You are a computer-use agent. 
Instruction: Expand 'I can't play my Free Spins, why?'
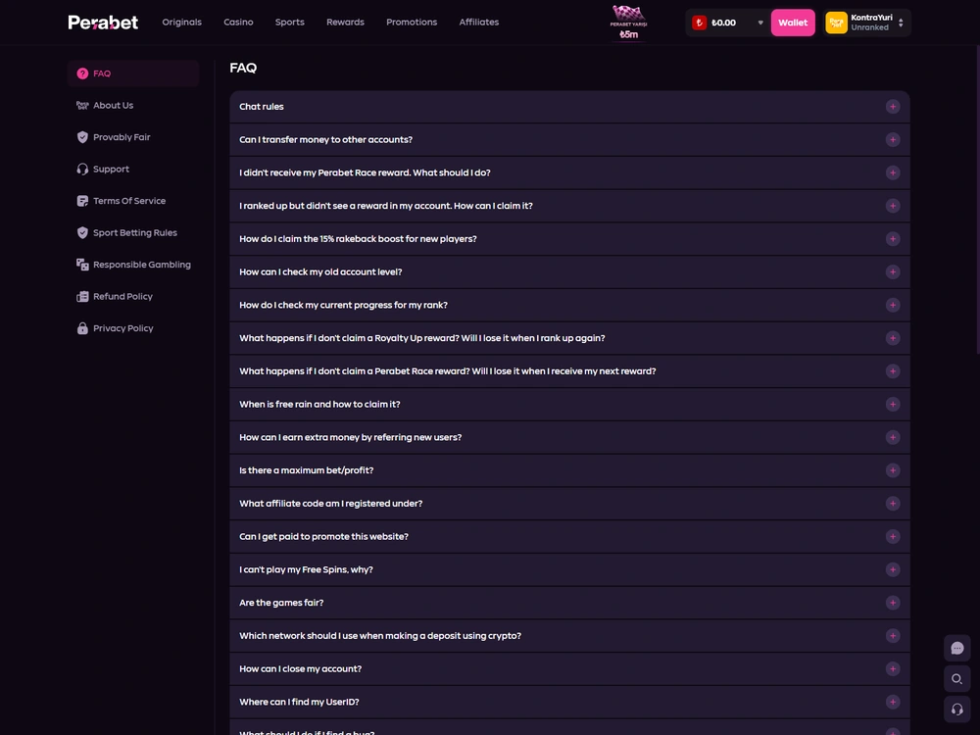pyautogui.click(x=569, y=570)
